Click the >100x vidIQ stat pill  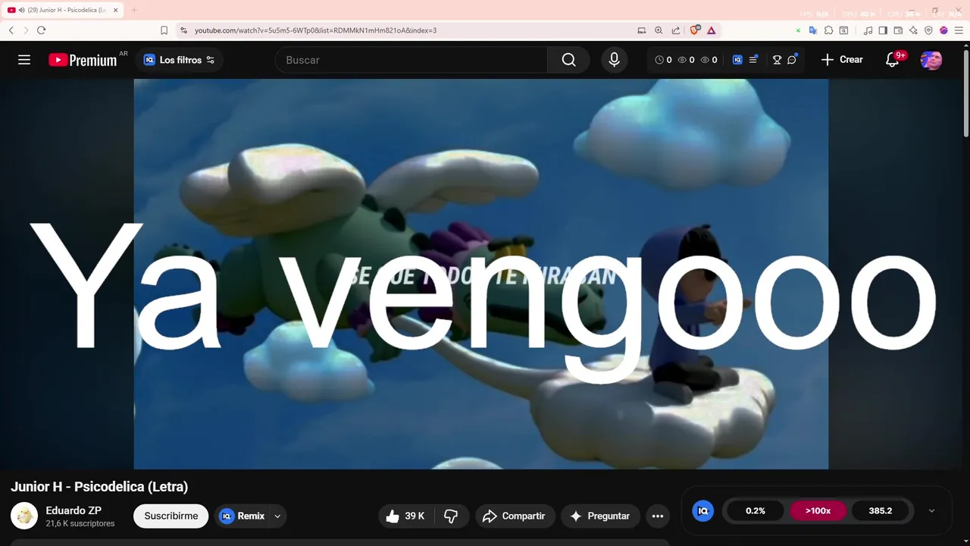pos(818,510)
